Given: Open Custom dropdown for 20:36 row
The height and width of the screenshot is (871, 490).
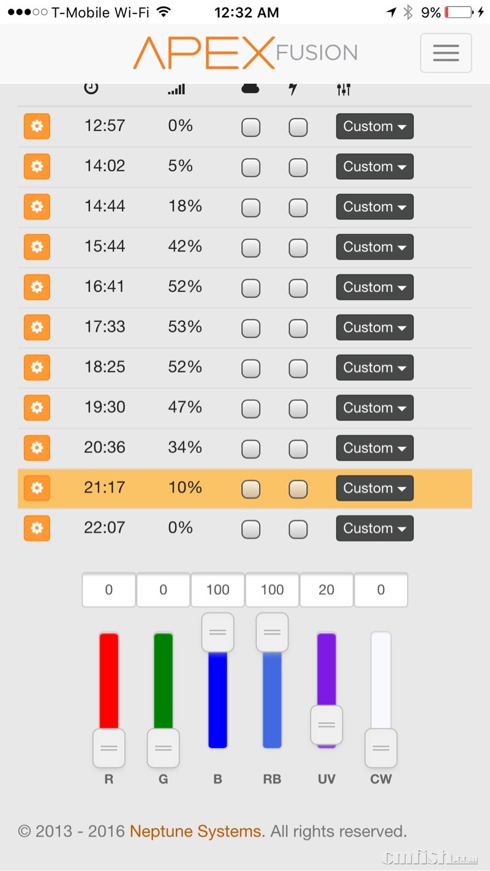Looking at the screenshot, I should click(374, 448).
